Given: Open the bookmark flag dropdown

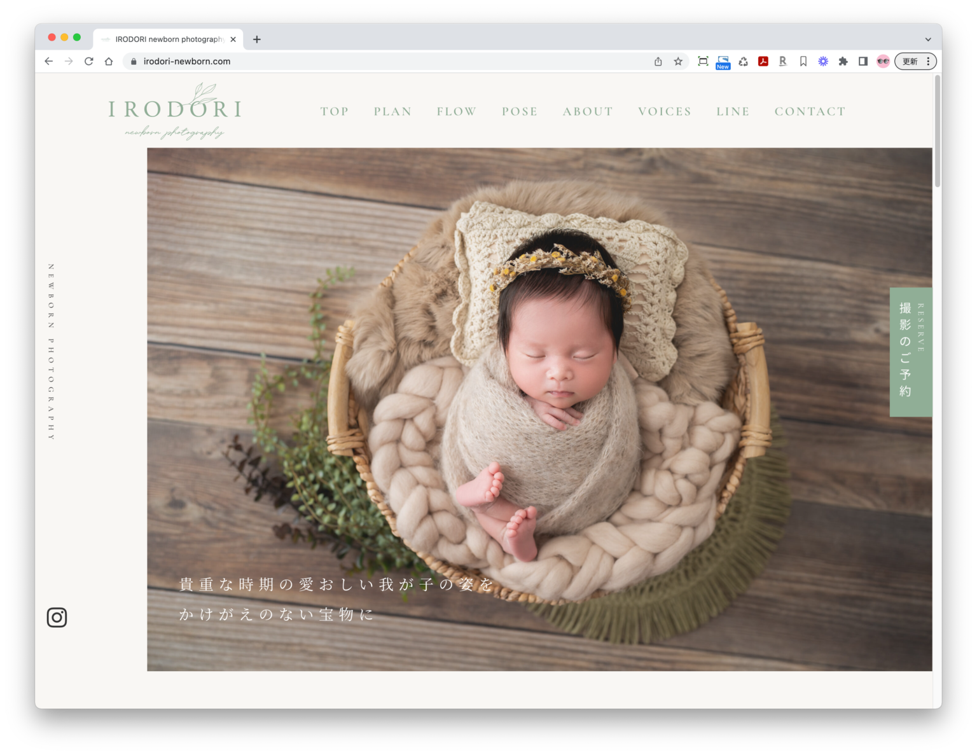Looking at the screenshot, I should [x=803, y=61].
